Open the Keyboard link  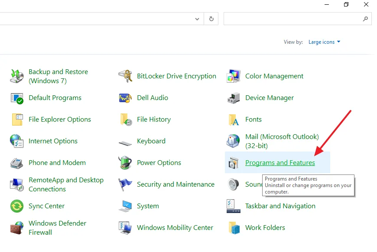click(151, 141)
